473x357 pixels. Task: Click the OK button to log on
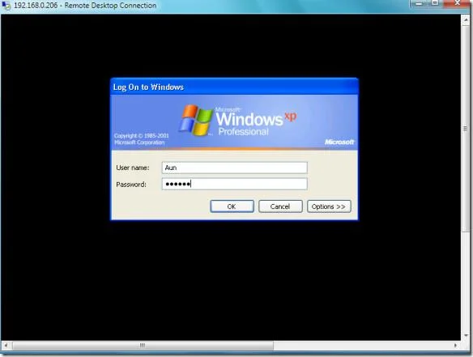point(232,206)
